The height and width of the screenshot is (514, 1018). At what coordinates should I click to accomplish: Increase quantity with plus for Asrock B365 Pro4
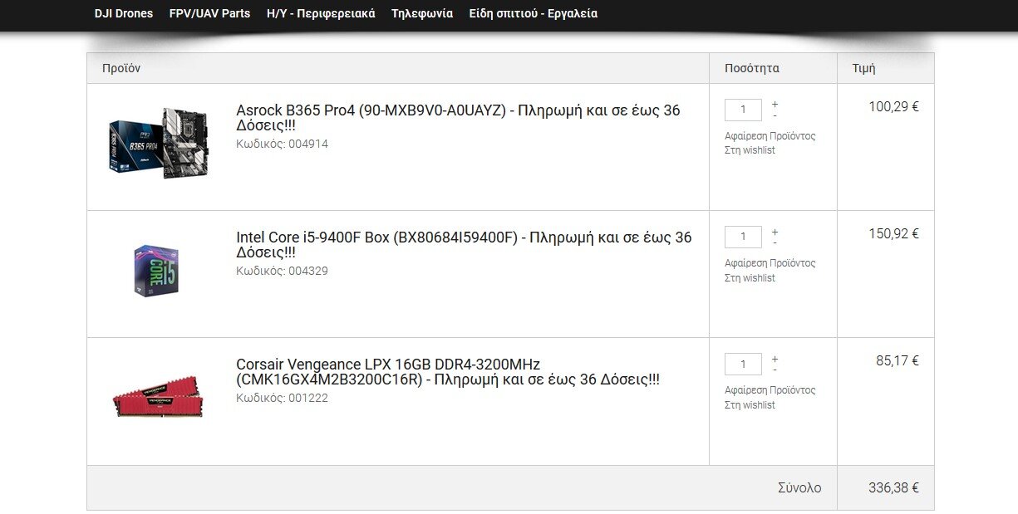775,105
